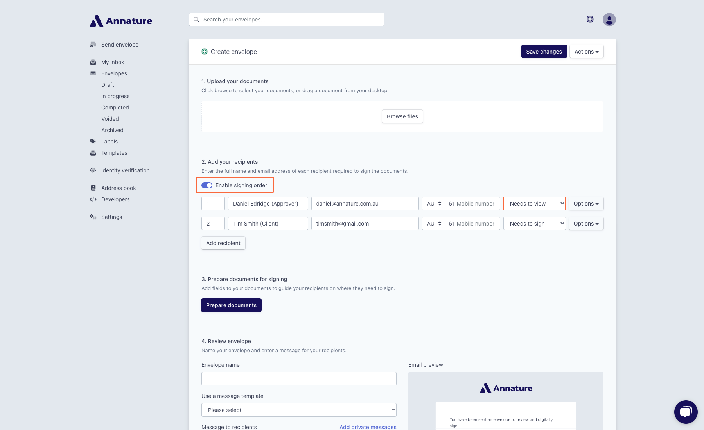704x430 pixels.
Task: Click the Create envelope title icon
Action: tap(205, 52)
